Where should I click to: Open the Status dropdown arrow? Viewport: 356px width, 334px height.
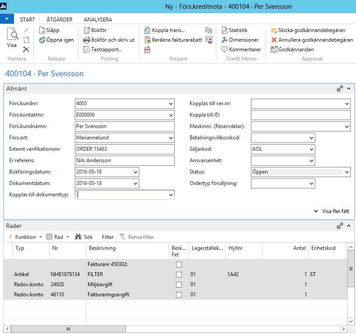point(347,172)
